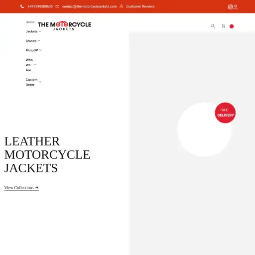Click the Customer Reviews warning-triangle icon
The height and width of the screenshot is (255, 255).
coord(122,6)
